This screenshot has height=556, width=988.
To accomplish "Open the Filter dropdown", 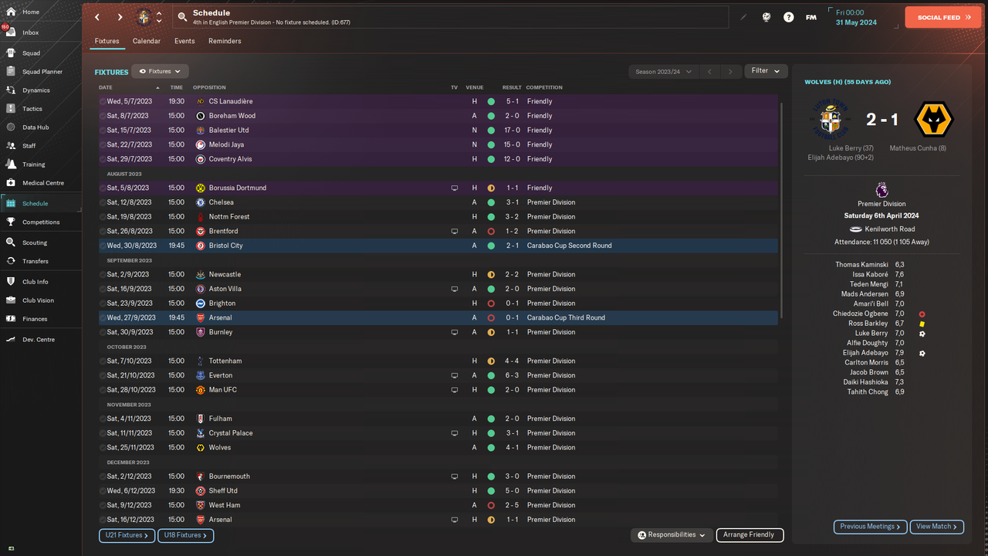I will point(766,71).
